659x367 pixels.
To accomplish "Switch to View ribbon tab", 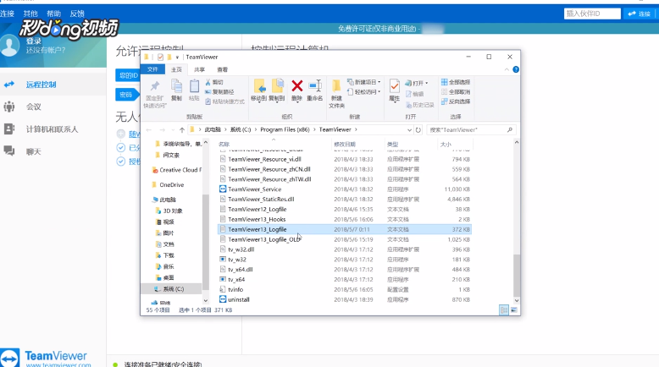I will coord(222,69).
